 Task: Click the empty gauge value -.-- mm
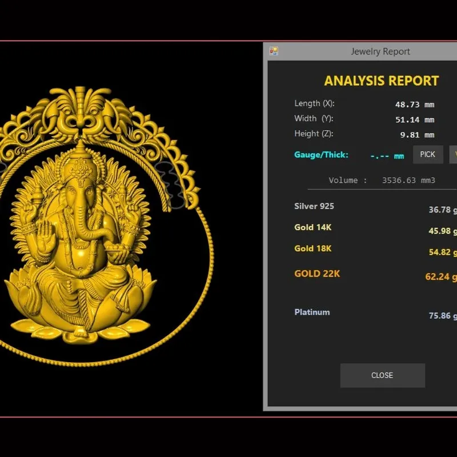point(387,156)
